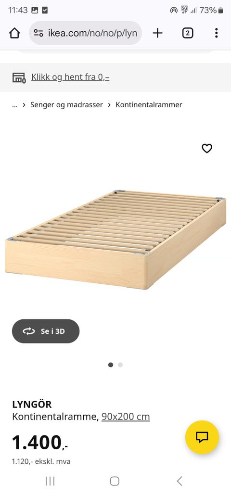
Task: Open site info icon in address bar
Action: coord(38,33)
